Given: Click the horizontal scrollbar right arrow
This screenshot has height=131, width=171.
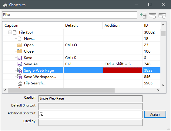Looking at the screenshot, I should pos(158,90).
